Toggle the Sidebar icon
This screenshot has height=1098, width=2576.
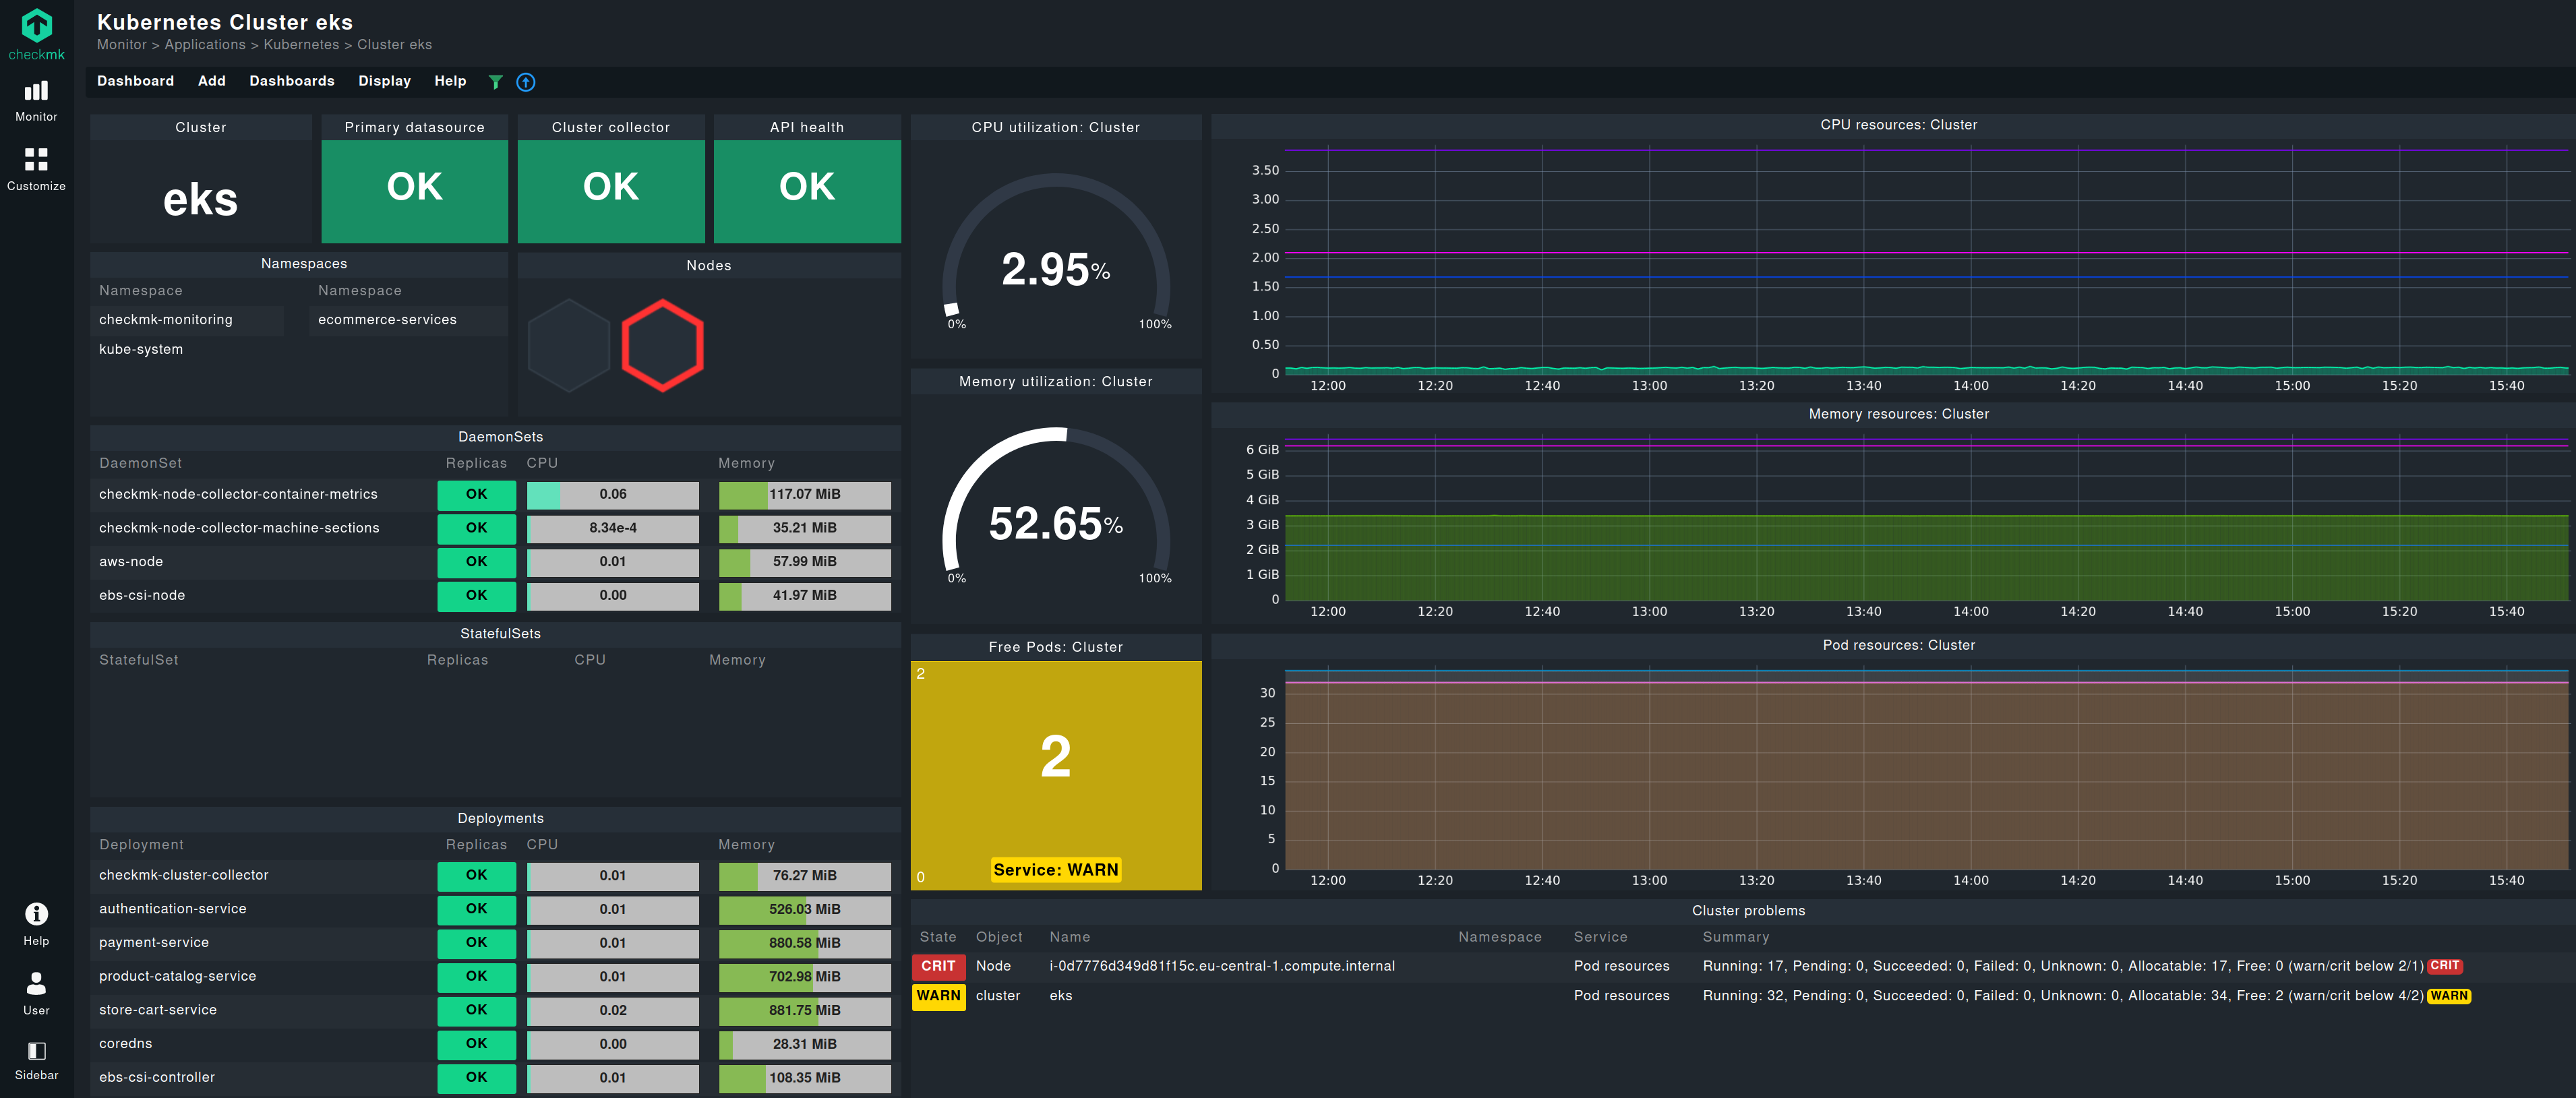pyautogui.click(x=36, y=1060)
